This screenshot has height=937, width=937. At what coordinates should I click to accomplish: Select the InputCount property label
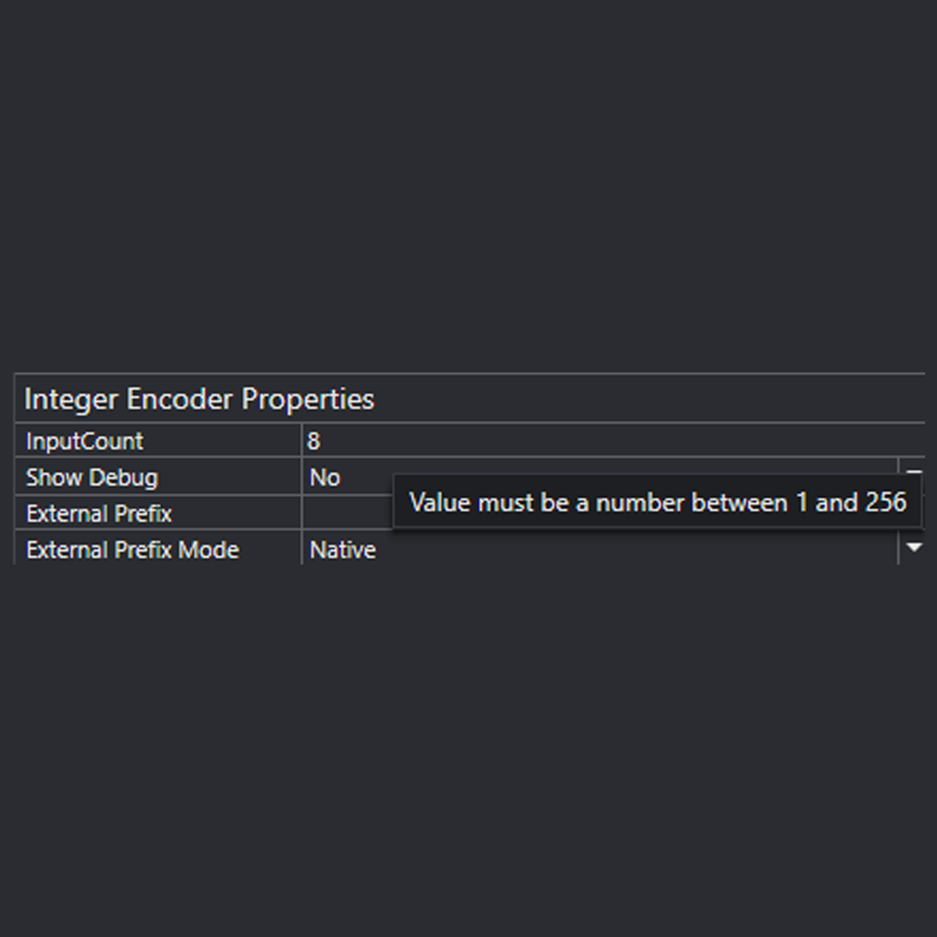[83, 440]
